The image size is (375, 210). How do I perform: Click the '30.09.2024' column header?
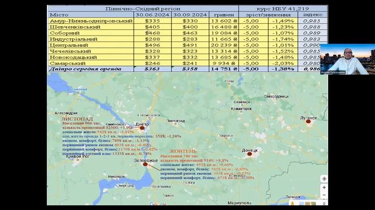tap(190, 15)
